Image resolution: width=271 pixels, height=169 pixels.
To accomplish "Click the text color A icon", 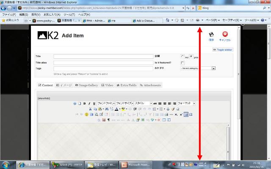I will tap(116, 109).
